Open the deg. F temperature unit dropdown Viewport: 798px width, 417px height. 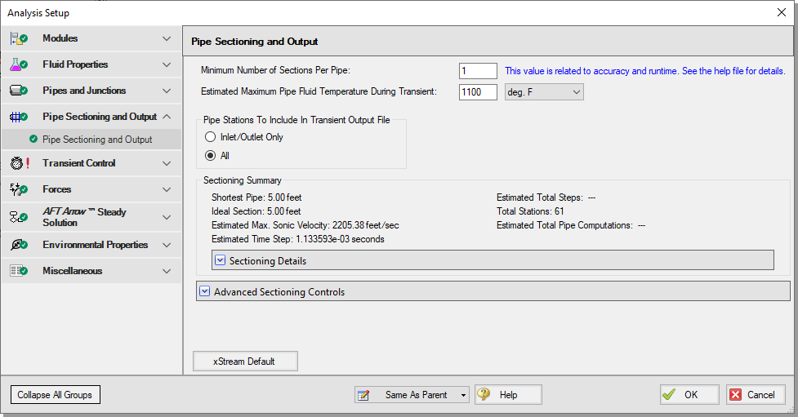point(544,92)
